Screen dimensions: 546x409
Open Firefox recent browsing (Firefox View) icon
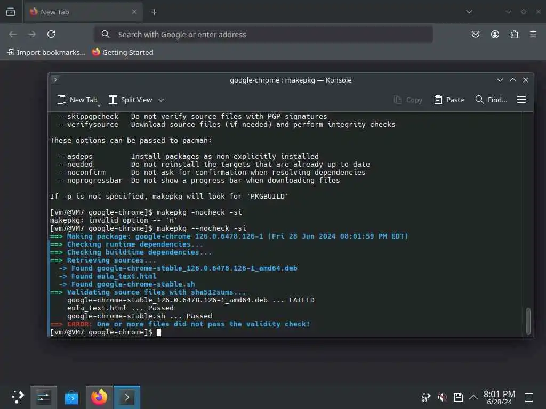tap(11, 12)
